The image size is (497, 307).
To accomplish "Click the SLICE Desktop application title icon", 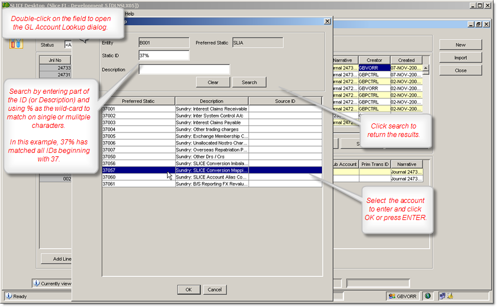I will [6, 5].
